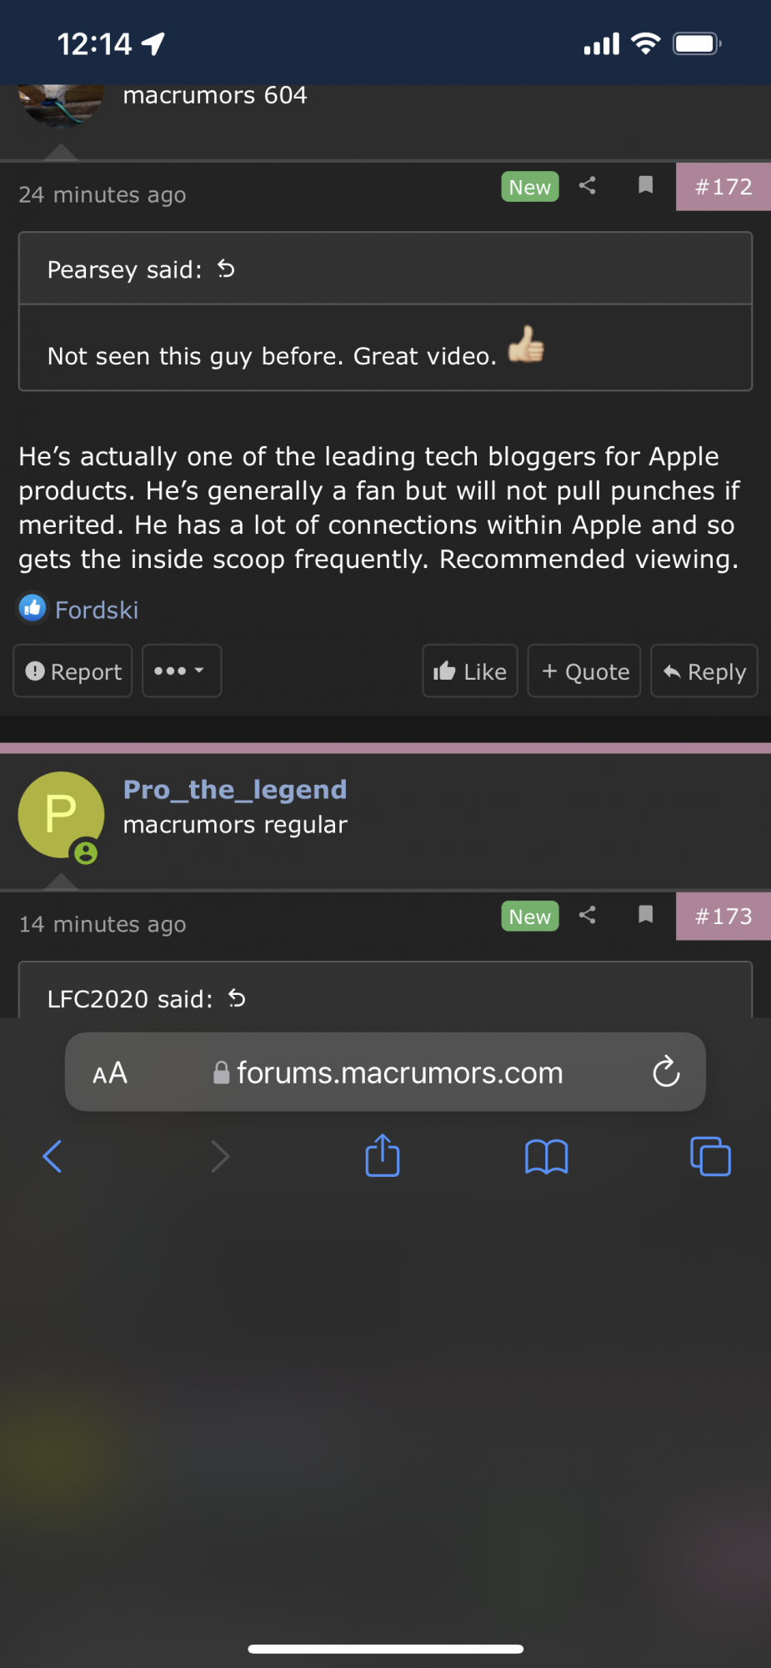Tap Safari reload page icon
Image resolution: width=771 pixels, height=1668 pixels.
point(666,1072)
